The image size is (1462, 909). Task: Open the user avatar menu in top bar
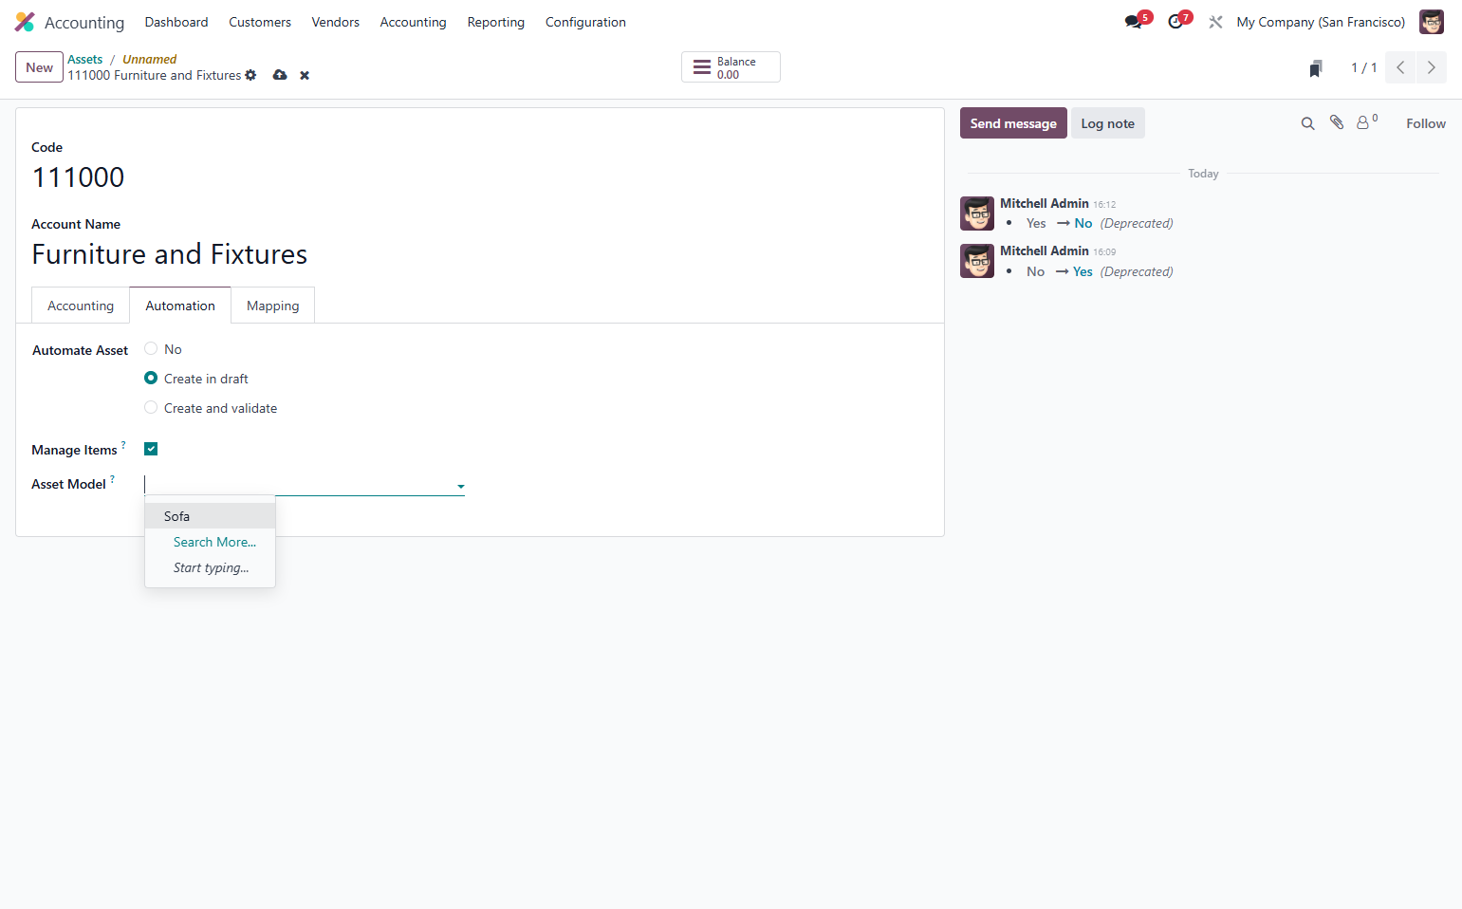1431,22
